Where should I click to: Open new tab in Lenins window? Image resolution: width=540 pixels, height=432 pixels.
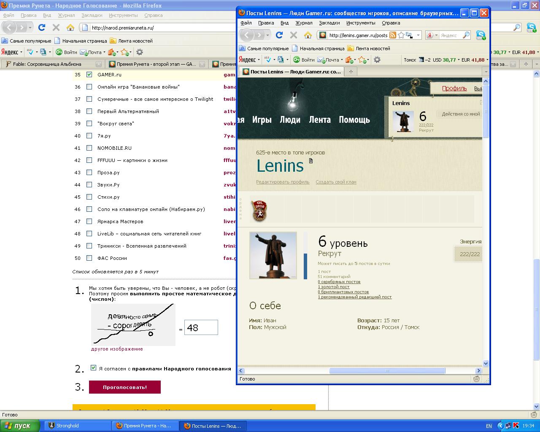351,72
